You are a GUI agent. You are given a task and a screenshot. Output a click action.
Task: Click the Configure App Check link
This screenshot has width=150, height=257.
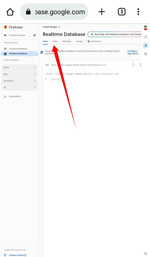(133, 52)
